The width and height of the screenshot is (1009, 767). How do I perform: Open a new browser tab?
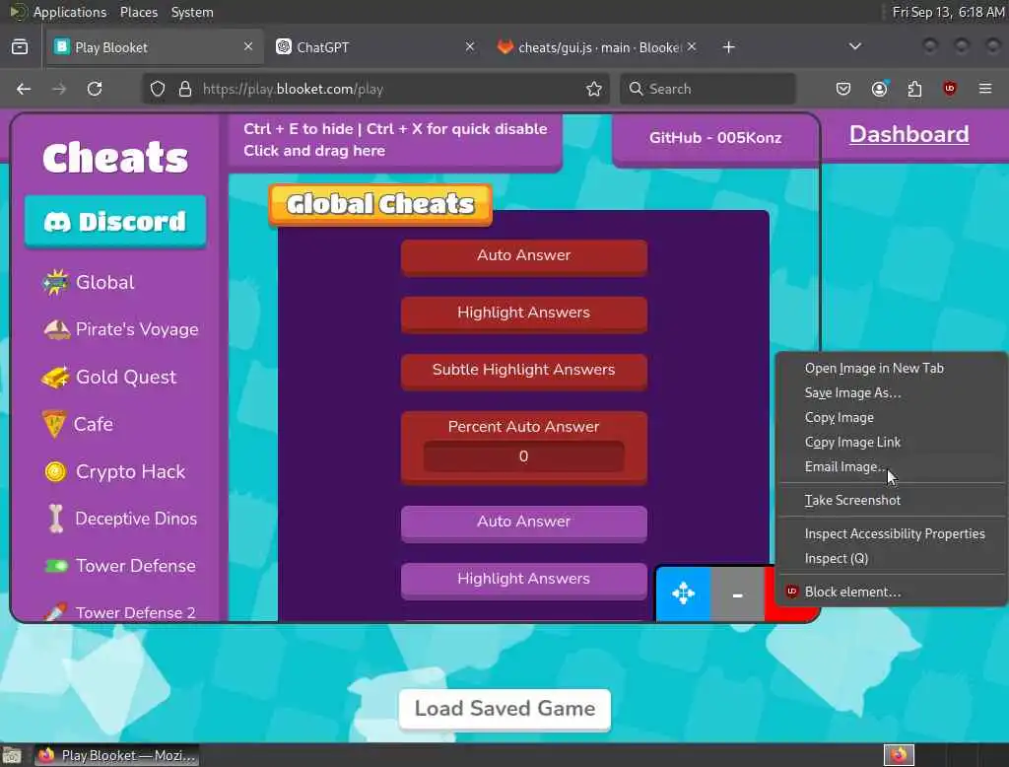728,47
